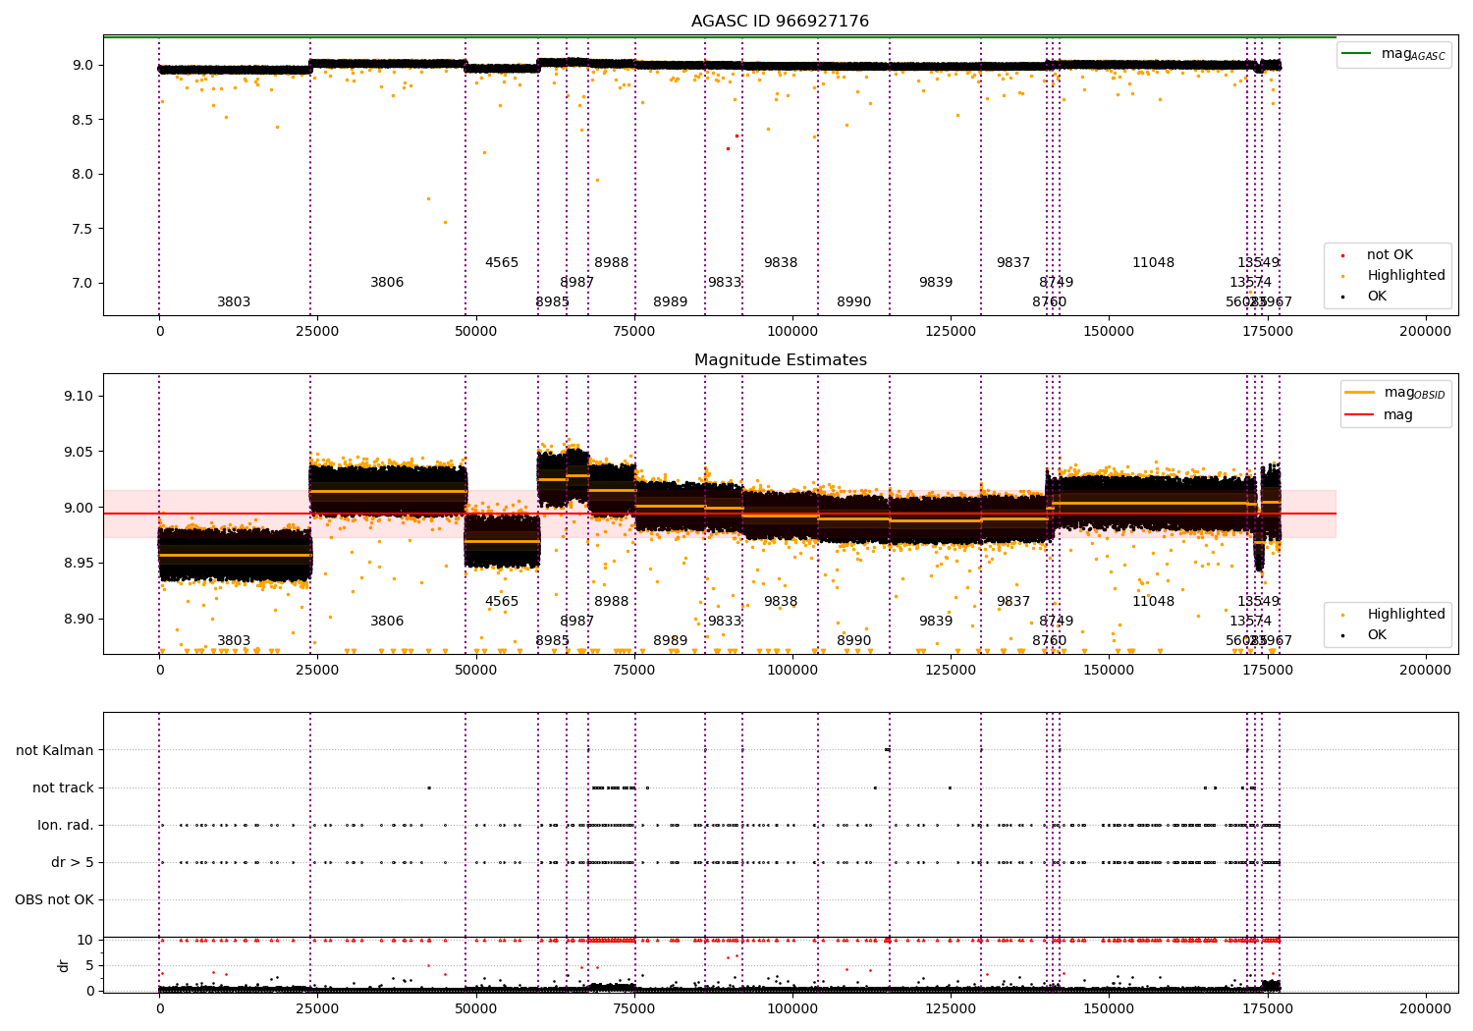The height and width of the screenshot is (1031, 1473).
Task: Click the 'not track' axis label
Action: point(63,787)
